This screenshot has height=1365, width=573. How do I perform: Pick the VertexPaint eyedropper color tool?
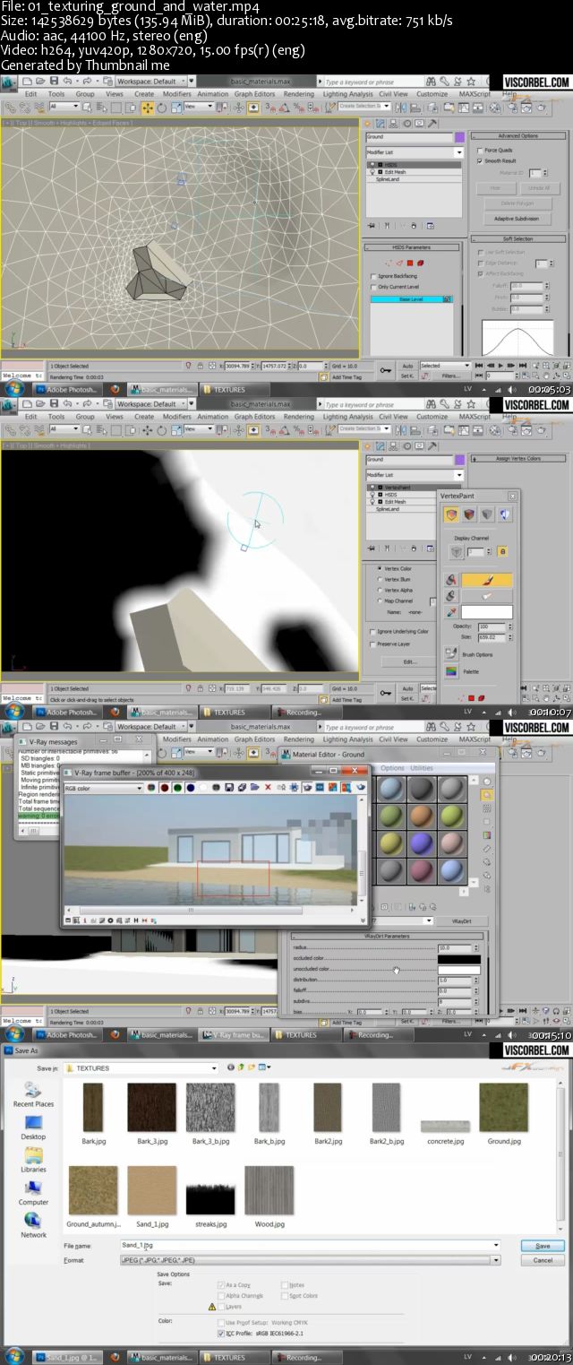(x=451, y=612)
